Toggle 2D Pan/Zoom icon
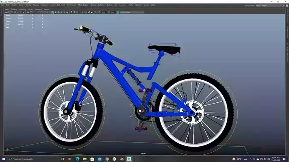Image resolution: width=289 pixels, height=162 pixels. click(21, 12)
